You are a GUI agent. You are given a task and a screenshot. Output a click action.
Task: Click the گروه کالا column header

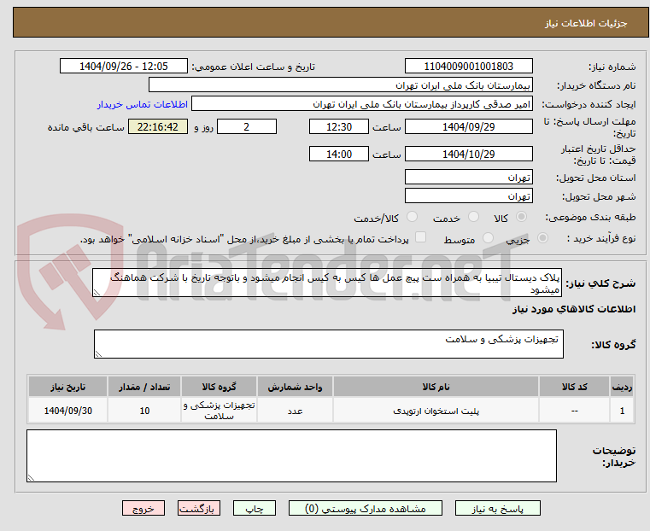(219, 387)
